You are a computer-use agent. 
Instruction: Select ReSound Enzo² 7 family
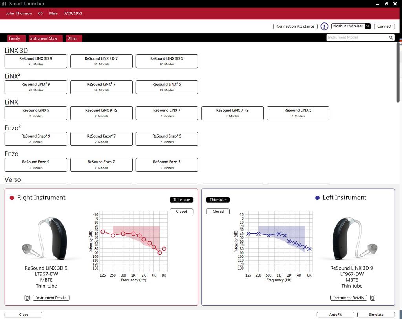(102, 139)
